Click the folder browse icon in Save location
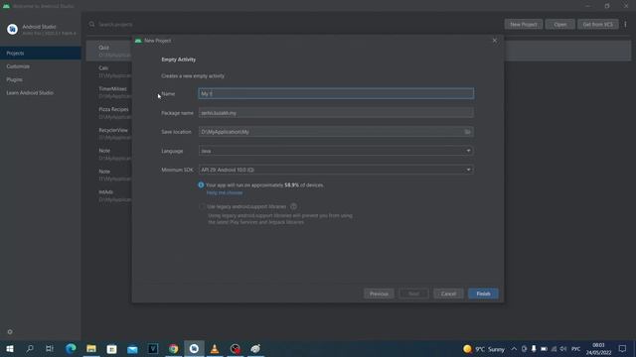Screen dimensions: 636x357 point(467,132)
